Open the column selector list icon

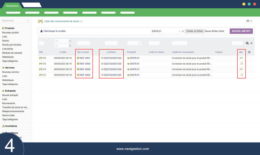[x=249, y=52]
